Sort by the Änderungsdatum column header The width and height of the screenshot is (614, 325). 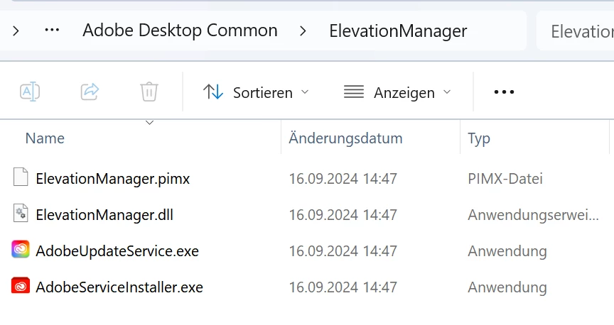pyautogui.click(x=345, y=138)
